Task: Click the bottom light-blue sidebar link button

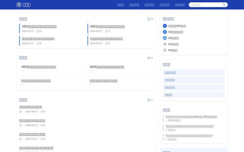Action: click(194, 95)
